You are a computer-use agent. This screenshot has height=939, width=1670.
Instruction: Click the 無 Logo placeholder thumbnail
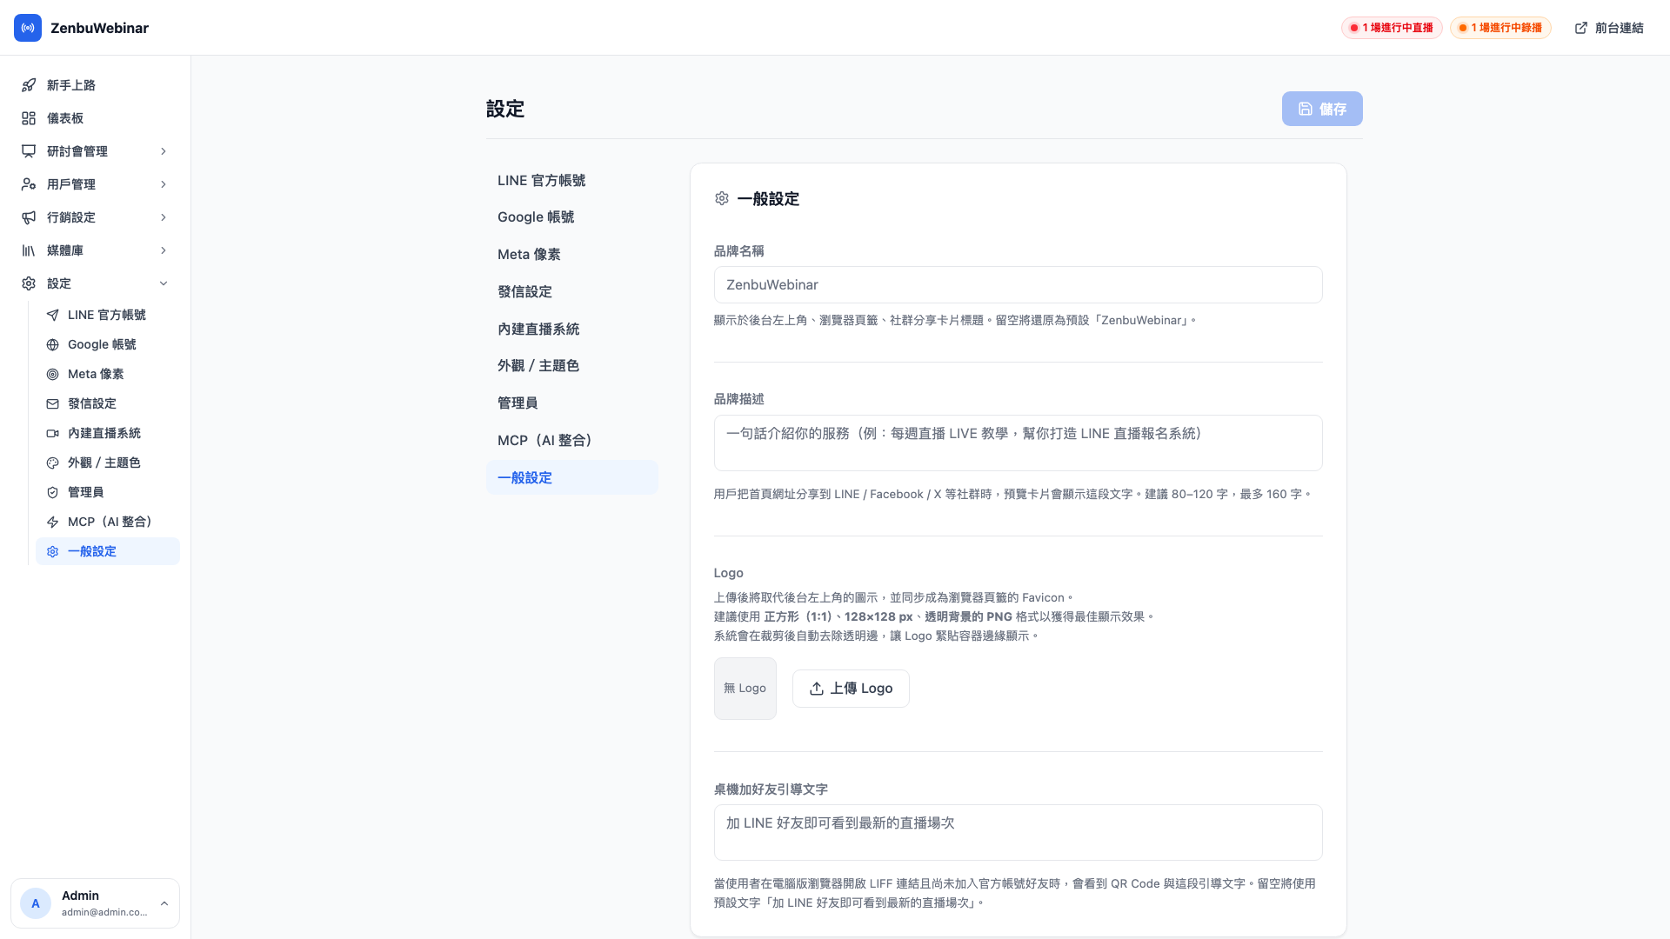click(745, 689)
